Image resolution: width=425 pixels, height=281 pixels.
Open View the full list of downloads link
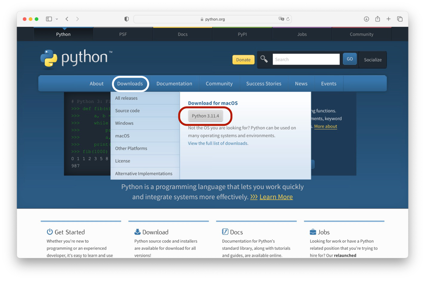coord(218,143)
